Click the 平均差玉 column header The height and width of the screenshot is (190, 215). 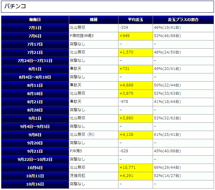135,20
